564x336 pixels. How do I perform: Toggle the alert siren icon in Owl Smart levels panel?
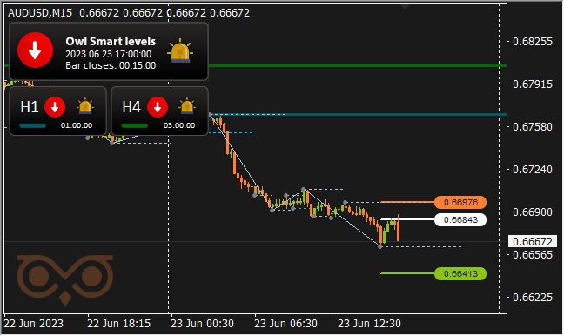click(180, 51)
